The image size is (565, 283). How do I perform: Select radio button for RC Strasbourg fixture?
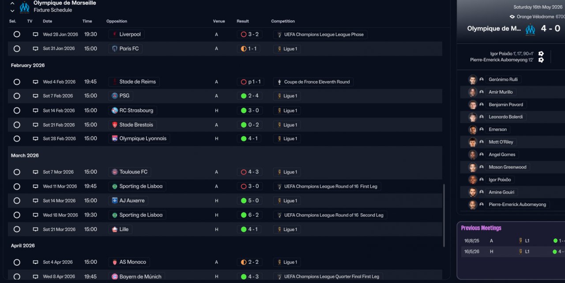click(x=17, y=110)
